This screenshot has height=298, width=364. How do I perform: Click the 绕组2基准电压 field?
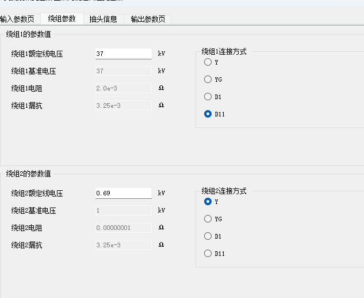click(x=123, y=210)
